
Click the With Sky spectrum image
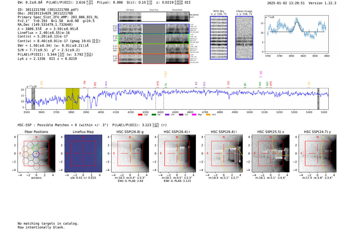click(219, 38)
